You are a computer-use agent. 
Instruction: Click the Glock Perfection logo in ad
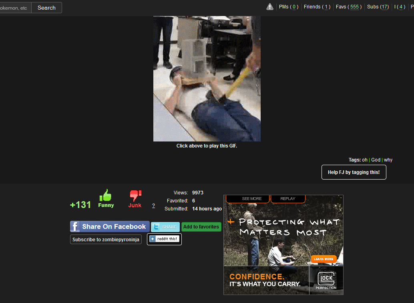pos(326,280)
